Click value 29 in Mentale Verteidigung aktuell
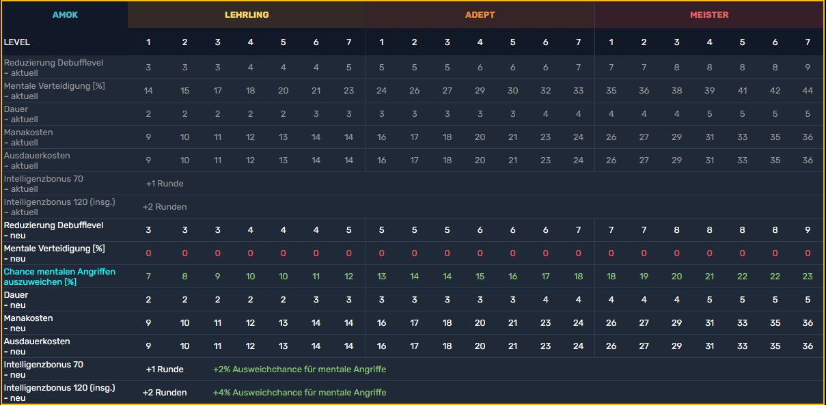The width and height of the screenshot is (826, 405). [480, 90]
